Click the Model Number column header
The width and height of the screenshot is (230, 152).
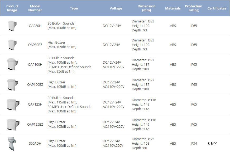pos(35,8)
